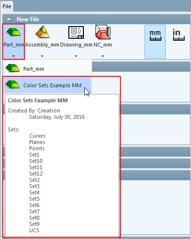Click the NC_mm machining icon
The width and height of the screenshot is (191, 239).
(x=103, y=32)
